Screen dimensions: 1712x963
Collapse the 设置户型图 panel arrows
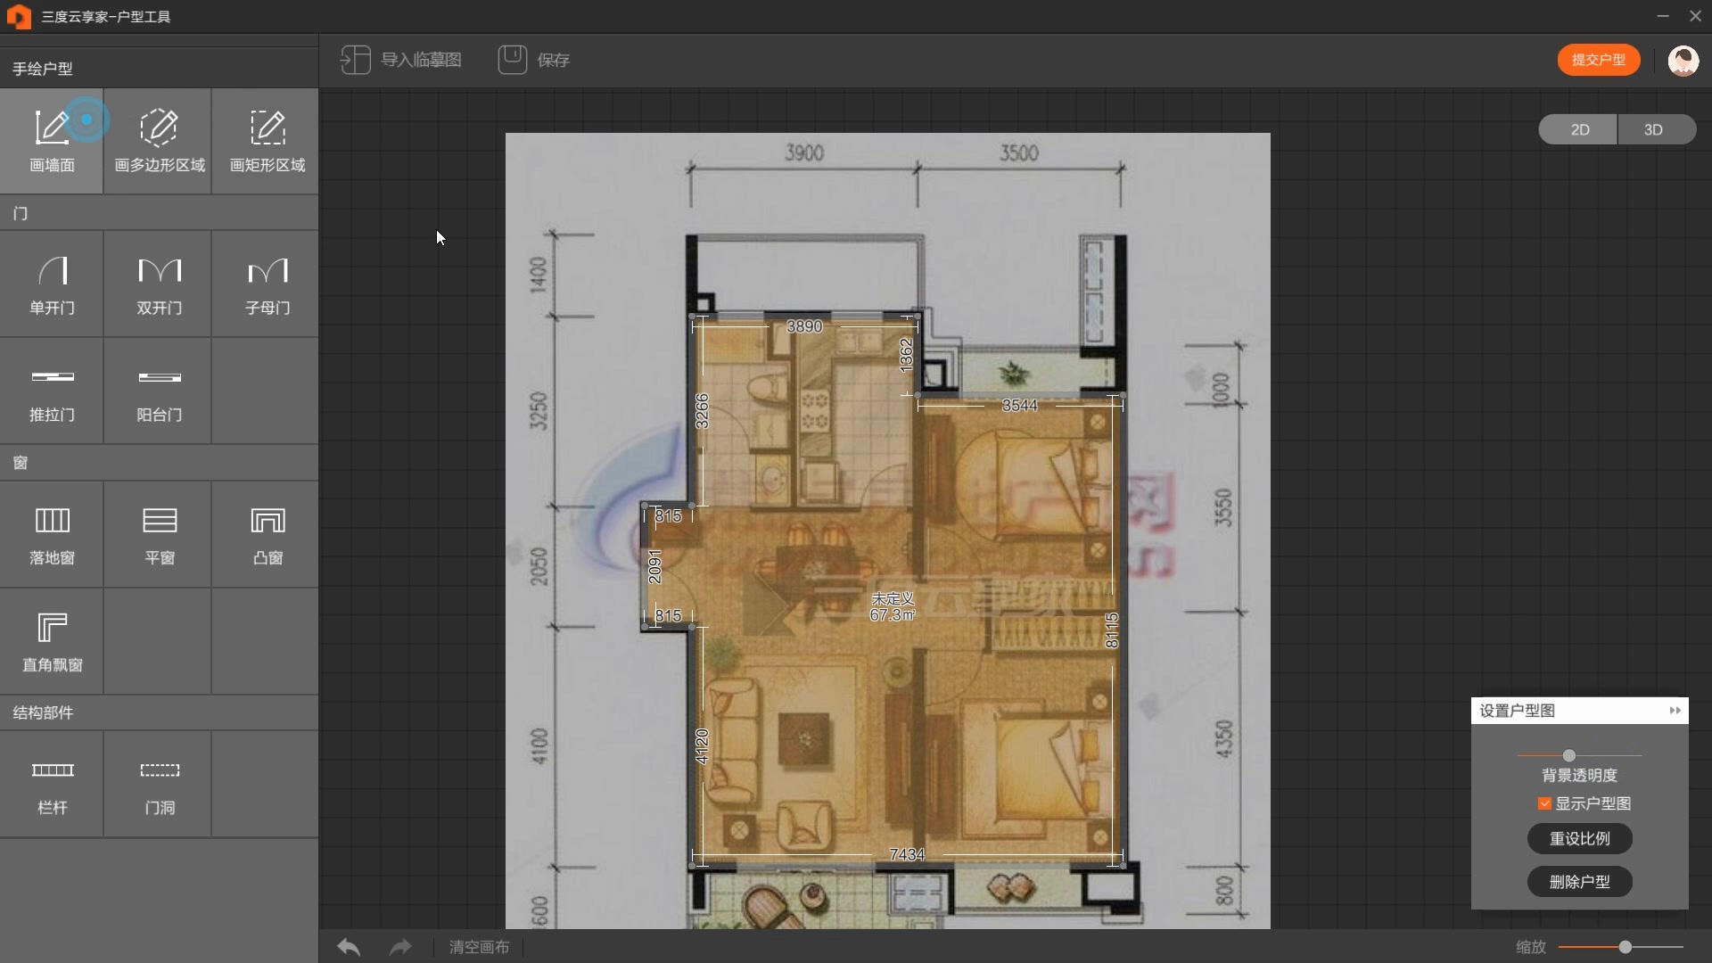point(1675,711)
